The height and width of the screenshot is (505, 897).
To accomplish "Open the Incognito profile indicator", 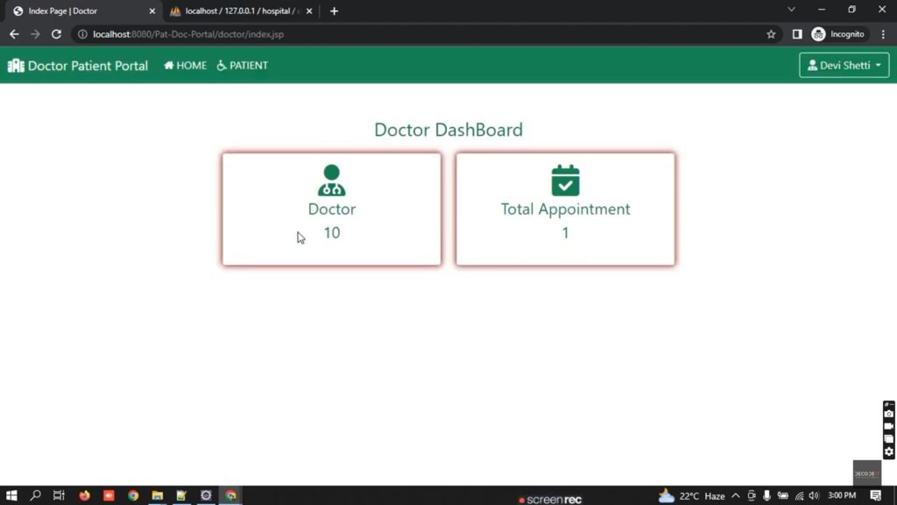I will 838,34.
